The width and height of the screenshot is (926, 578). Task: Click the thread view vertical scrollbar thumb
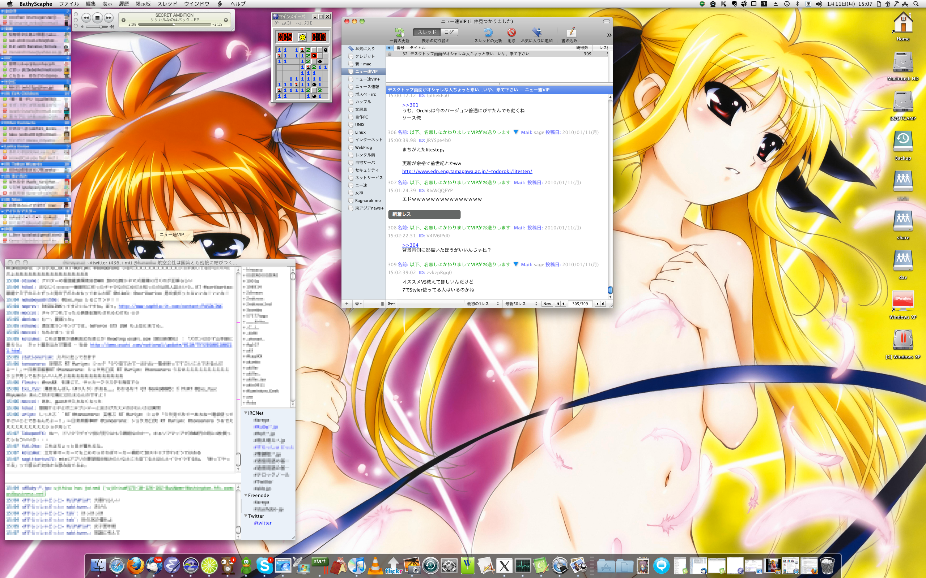(610, 290)
